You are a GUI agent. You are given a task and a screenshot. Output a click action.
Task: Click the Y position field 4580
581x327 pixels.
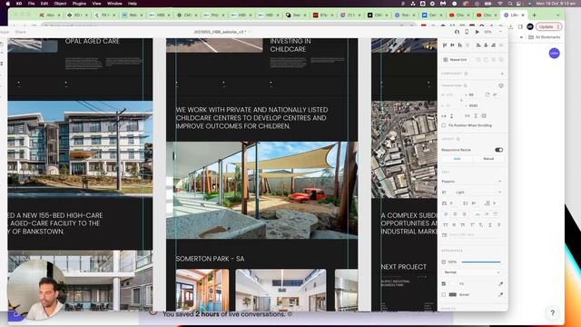point(473,105)
